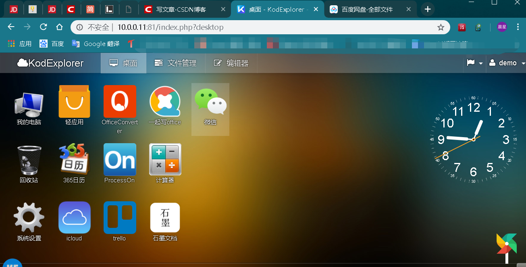The height and width of the screenshot is (267, 526).
Task: Open the 轻应用 shopping bag icon
Action: point(74,101)
